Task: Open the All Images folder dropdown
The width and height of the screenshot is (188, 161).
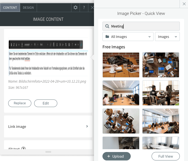Action: click(x=128, y=37)
